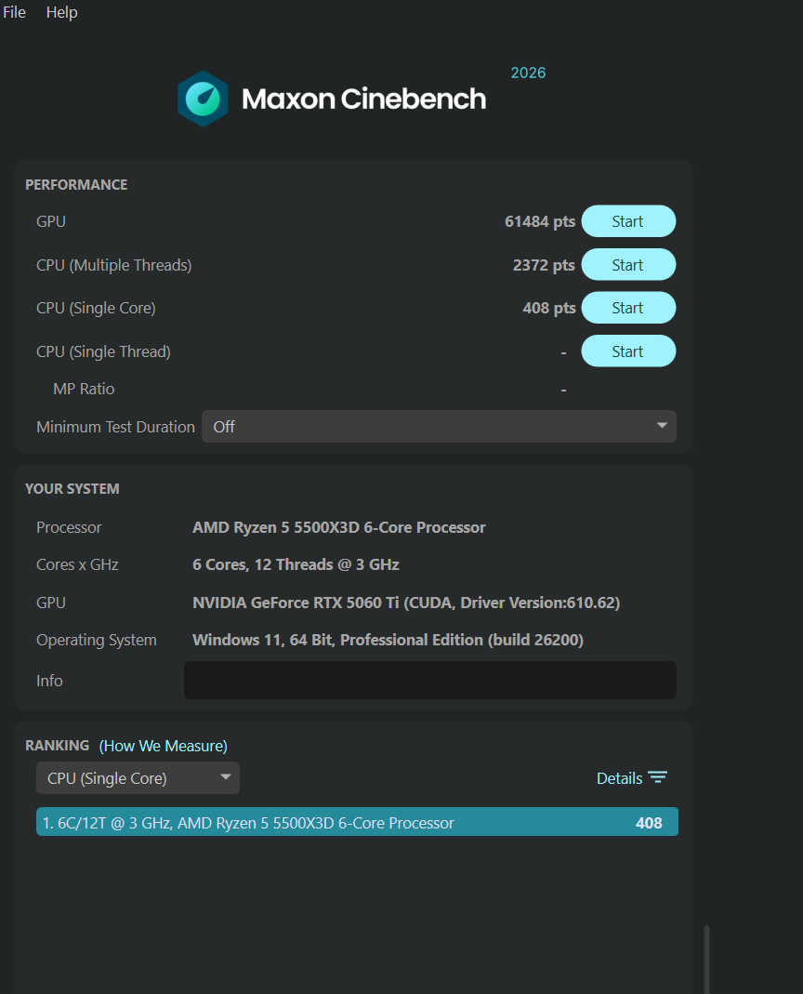Click the Maxon Cinebench title text
The width and height of the screenshot is (803, 994).
(x=363, y=99)
